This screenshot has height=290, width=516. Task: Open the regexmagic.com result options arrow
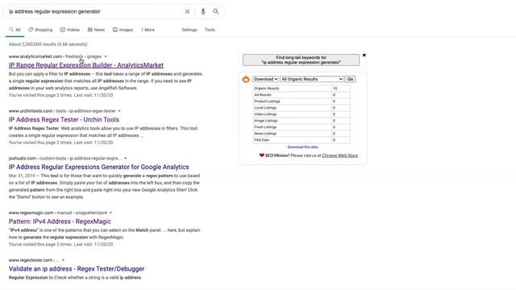point(110,213)
